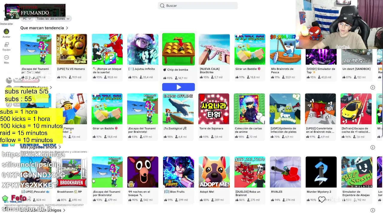Focus the Buscar search field
The height and width of the screenshot is (215, 383).
198,6
